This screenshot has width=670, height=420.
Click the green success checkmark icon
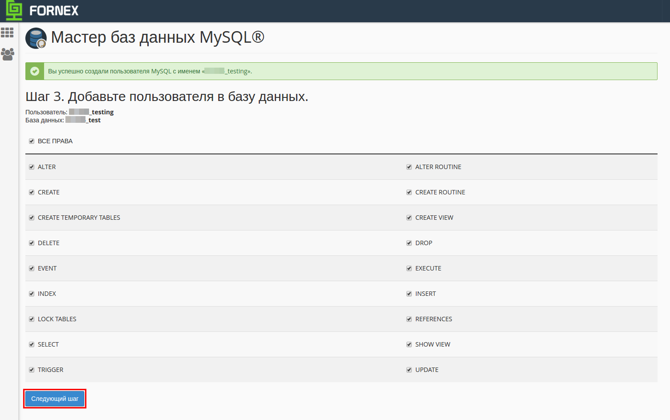pos(35,71)
